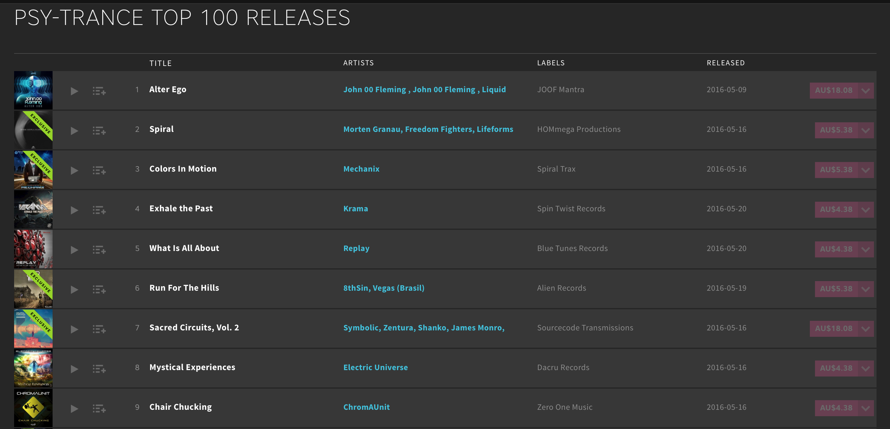Buy Spiral for AU$5.38
The width and height of the screenshot is (890, 429).
(836, 130)
